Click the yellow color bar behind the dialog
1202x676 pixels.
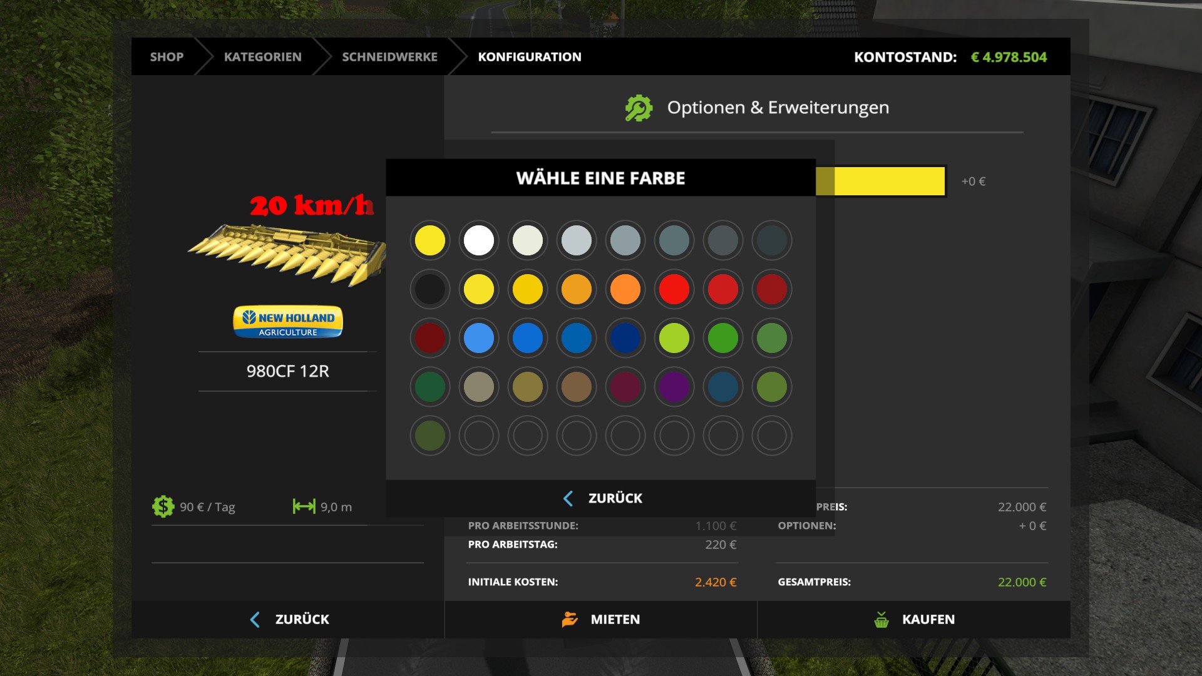coord(881,181)
